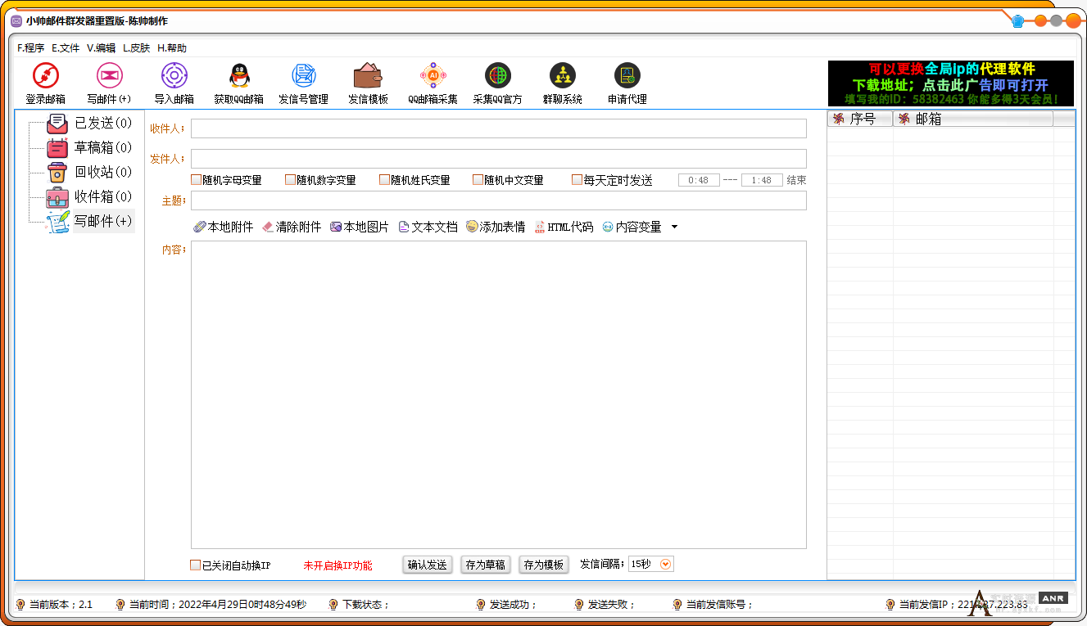The image size is (1087, 626).
Task: Click 发送成功 status bar entry
Action: [513, 605]
